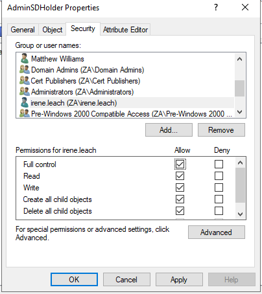Open the General tab

pos(23,30)
